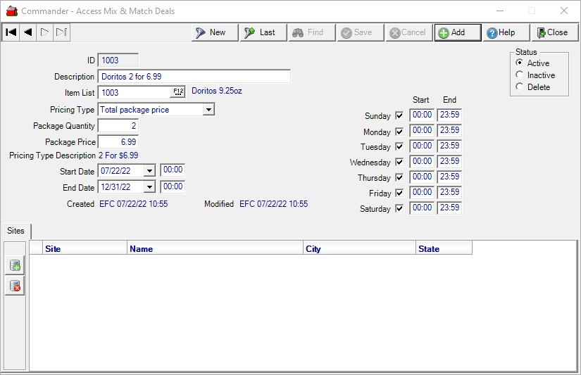Click the remove site icon
Image resolution: width=581 pixels, height=375 pixels.
tap(15, 286)
